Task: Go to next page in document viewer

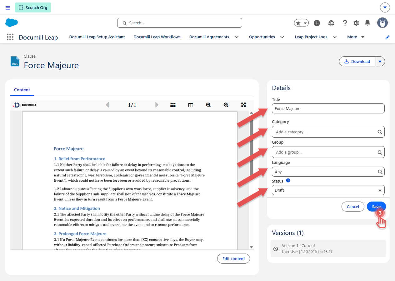Action: pos(157,105)
